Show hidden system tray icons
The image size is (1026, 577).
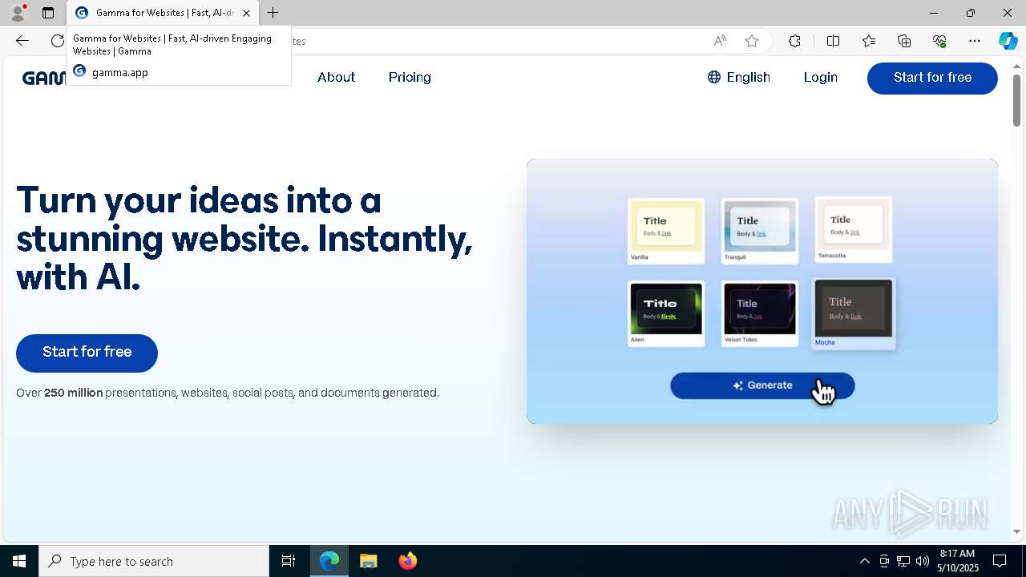pyautogui.click(x=864, y=561)
